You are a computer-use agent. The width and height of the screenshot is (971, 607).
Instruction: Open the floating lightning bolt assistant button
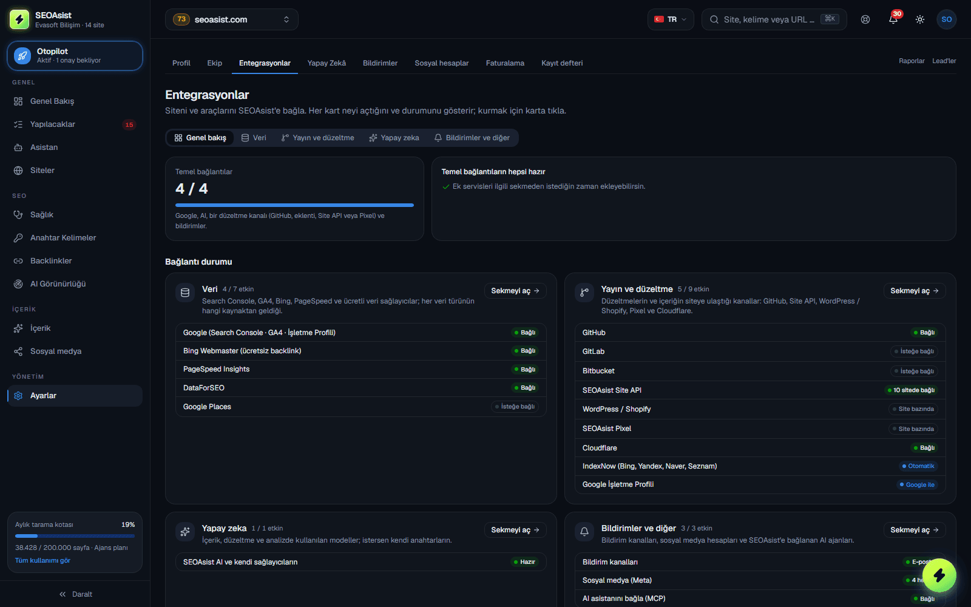click(939, 575)
